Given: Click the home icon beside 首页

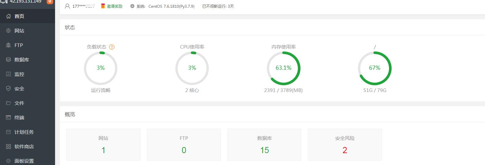Looking at the screenshot, I should [x=8, y=16].
